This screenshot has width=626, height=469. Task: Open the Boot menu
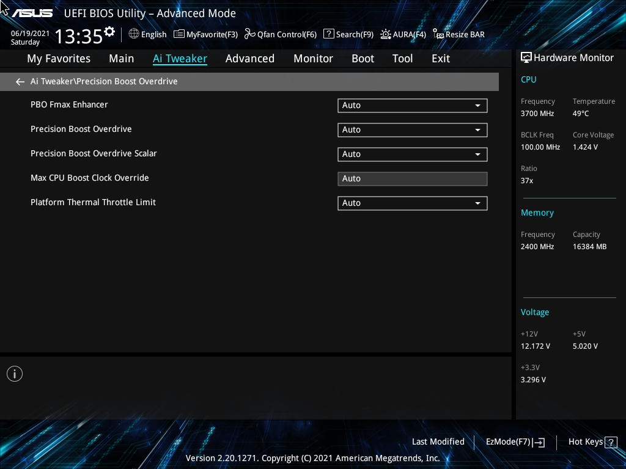coord(363,58)
